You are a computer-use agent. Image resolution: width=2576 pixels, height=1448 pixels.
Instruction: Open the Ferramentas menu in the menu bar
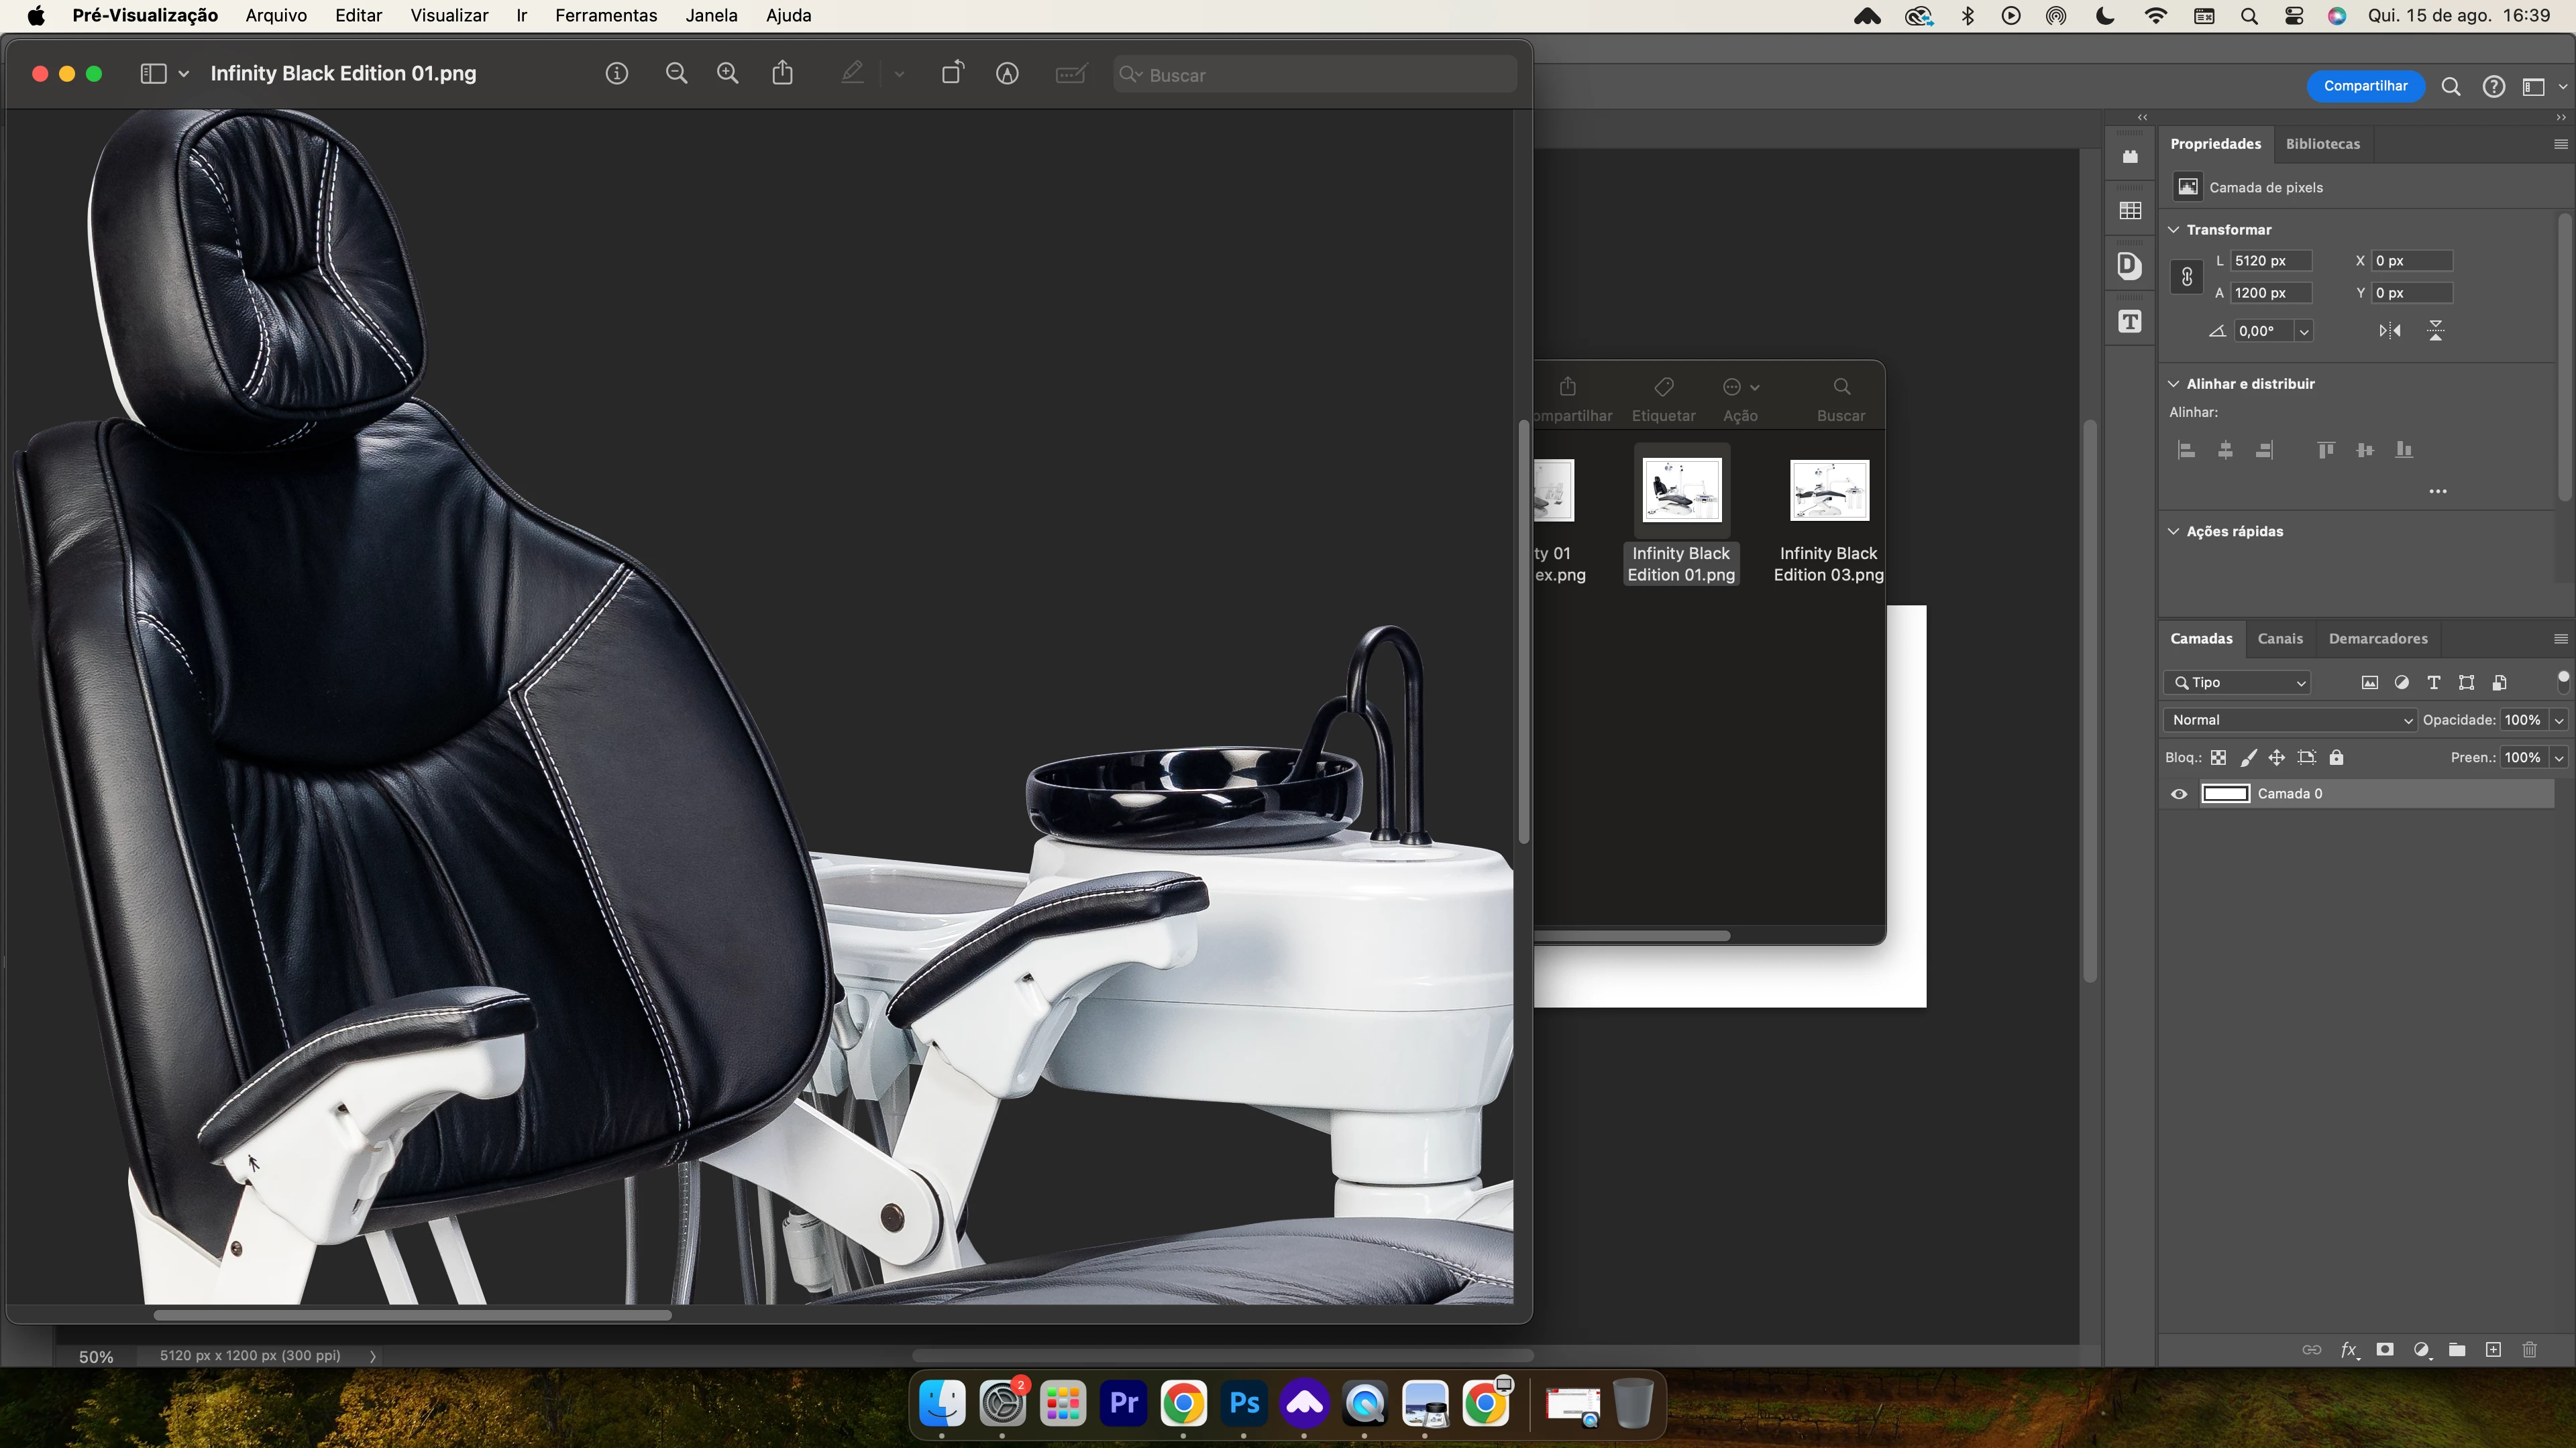tap(606, 16)
